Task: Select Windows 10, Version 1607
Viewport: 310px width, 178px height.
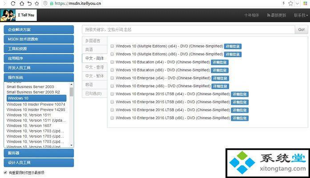Action: pos(29,126)
